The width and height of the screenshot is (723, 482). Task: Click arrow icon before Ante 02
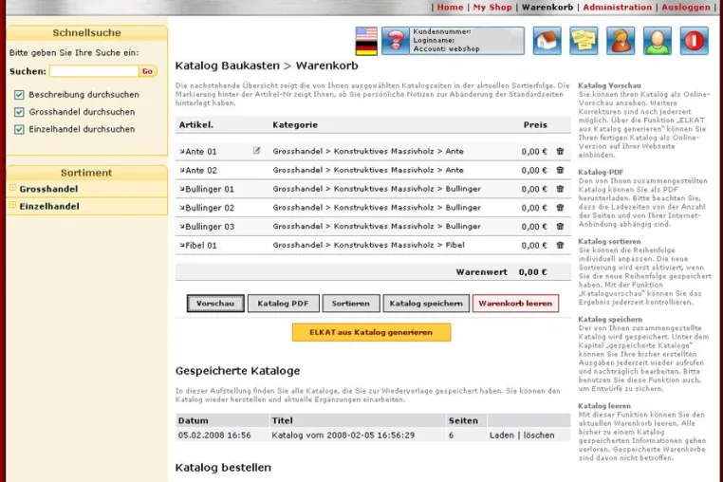pyautogui.click(x=182, y=170)
